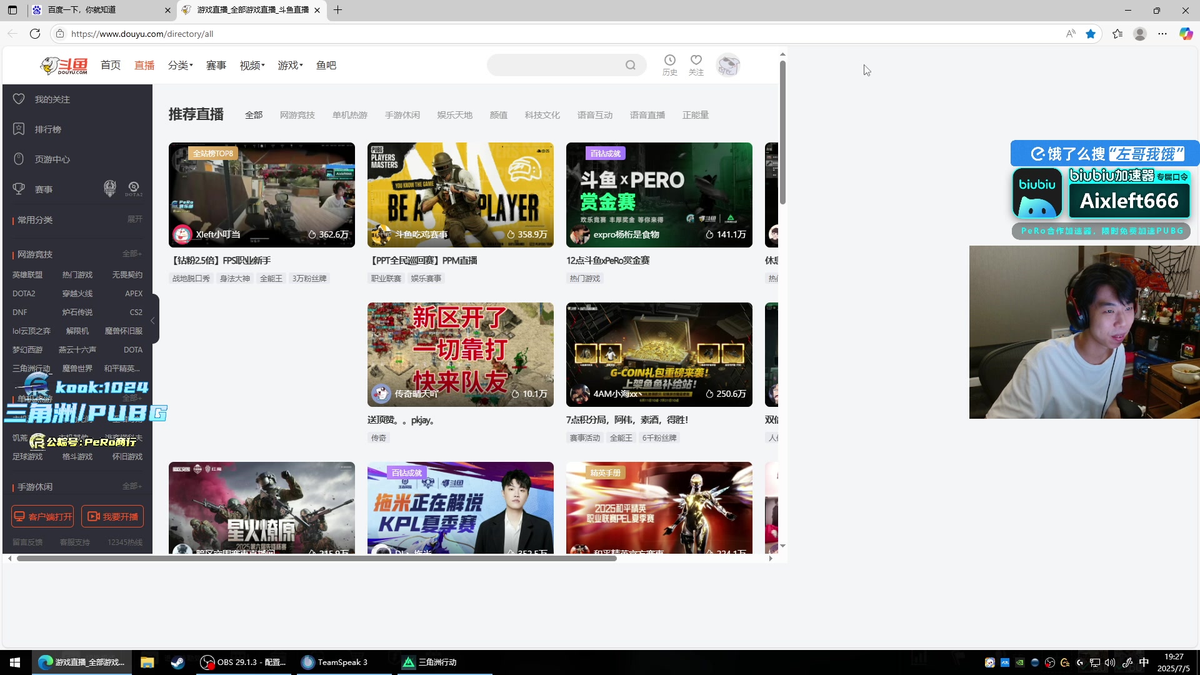This screenshot has height=675, width=1200.
Task: Click the Douyu logo
Action: pyautogui.click(x=64, y=66)
